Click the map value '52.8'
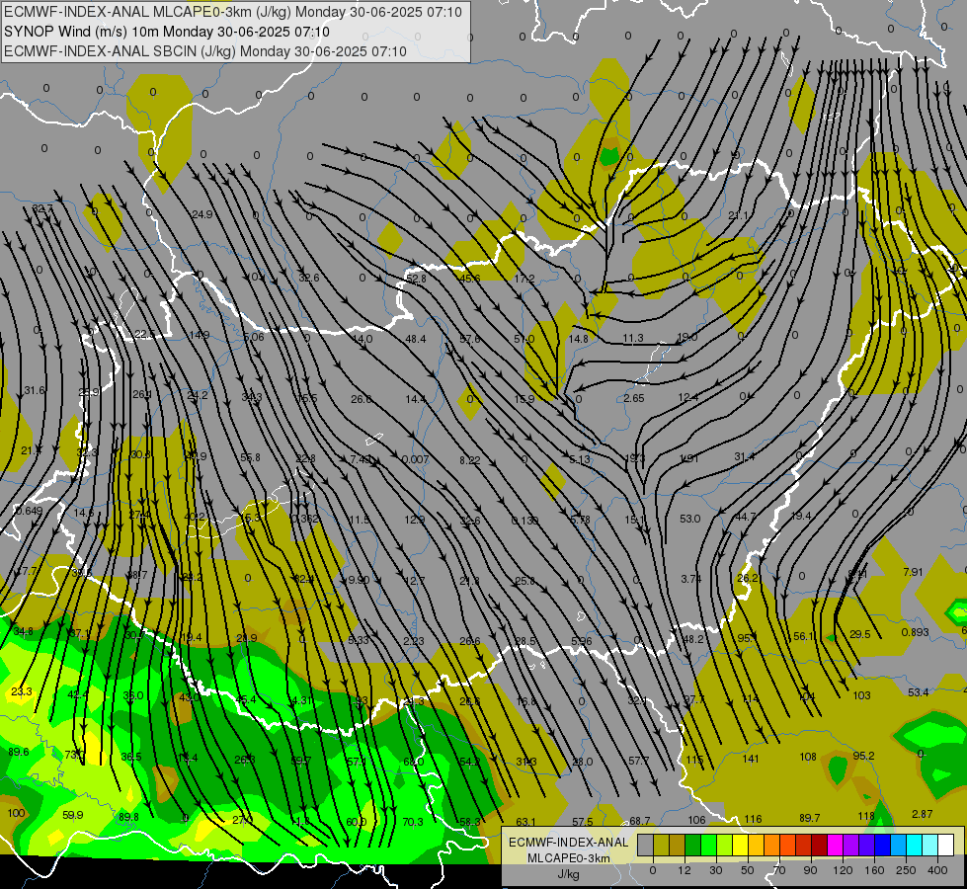Image resolution: width=967 pixels, height=889 pixels. pyautogui.click(x=416, y=279)
